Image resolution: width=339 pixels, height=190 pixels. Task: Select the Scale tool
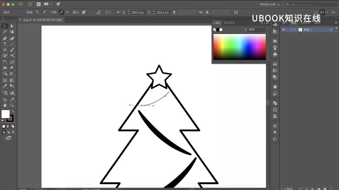pos(12,62)
